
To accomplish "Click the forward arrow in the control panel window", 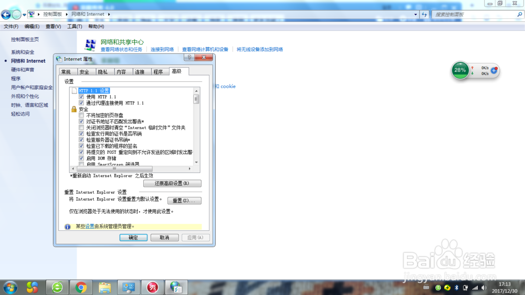I will coord(16,14).
